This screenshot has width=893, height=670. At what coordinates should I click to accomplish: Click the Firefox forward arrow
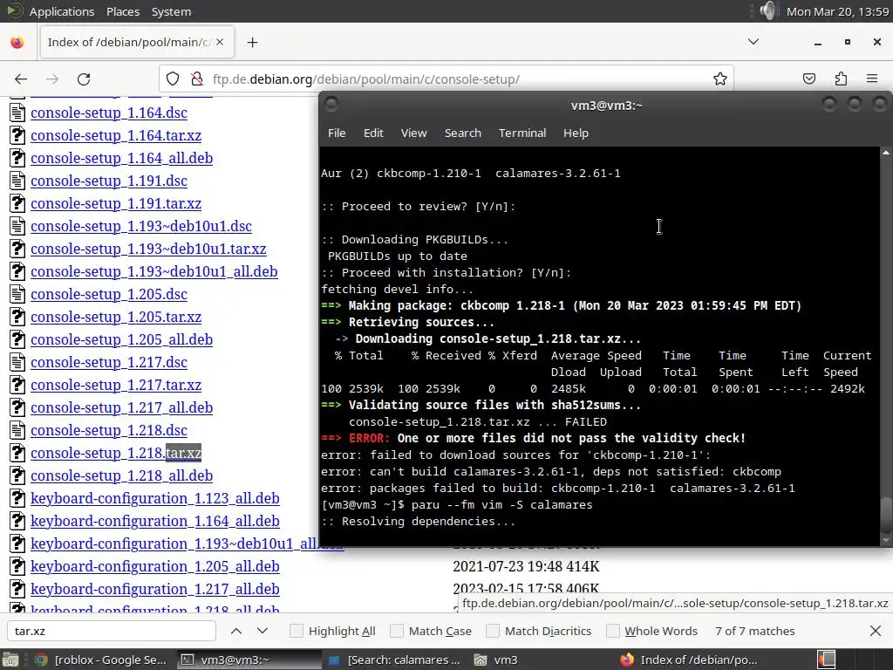tap(52, 79)
